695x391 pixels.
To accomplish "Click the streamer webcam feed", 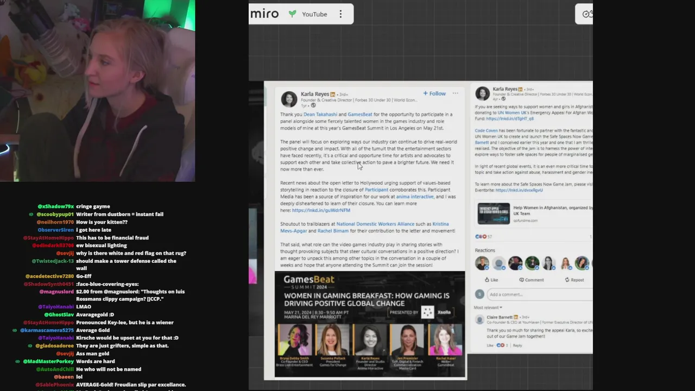I will click(98, 91).
